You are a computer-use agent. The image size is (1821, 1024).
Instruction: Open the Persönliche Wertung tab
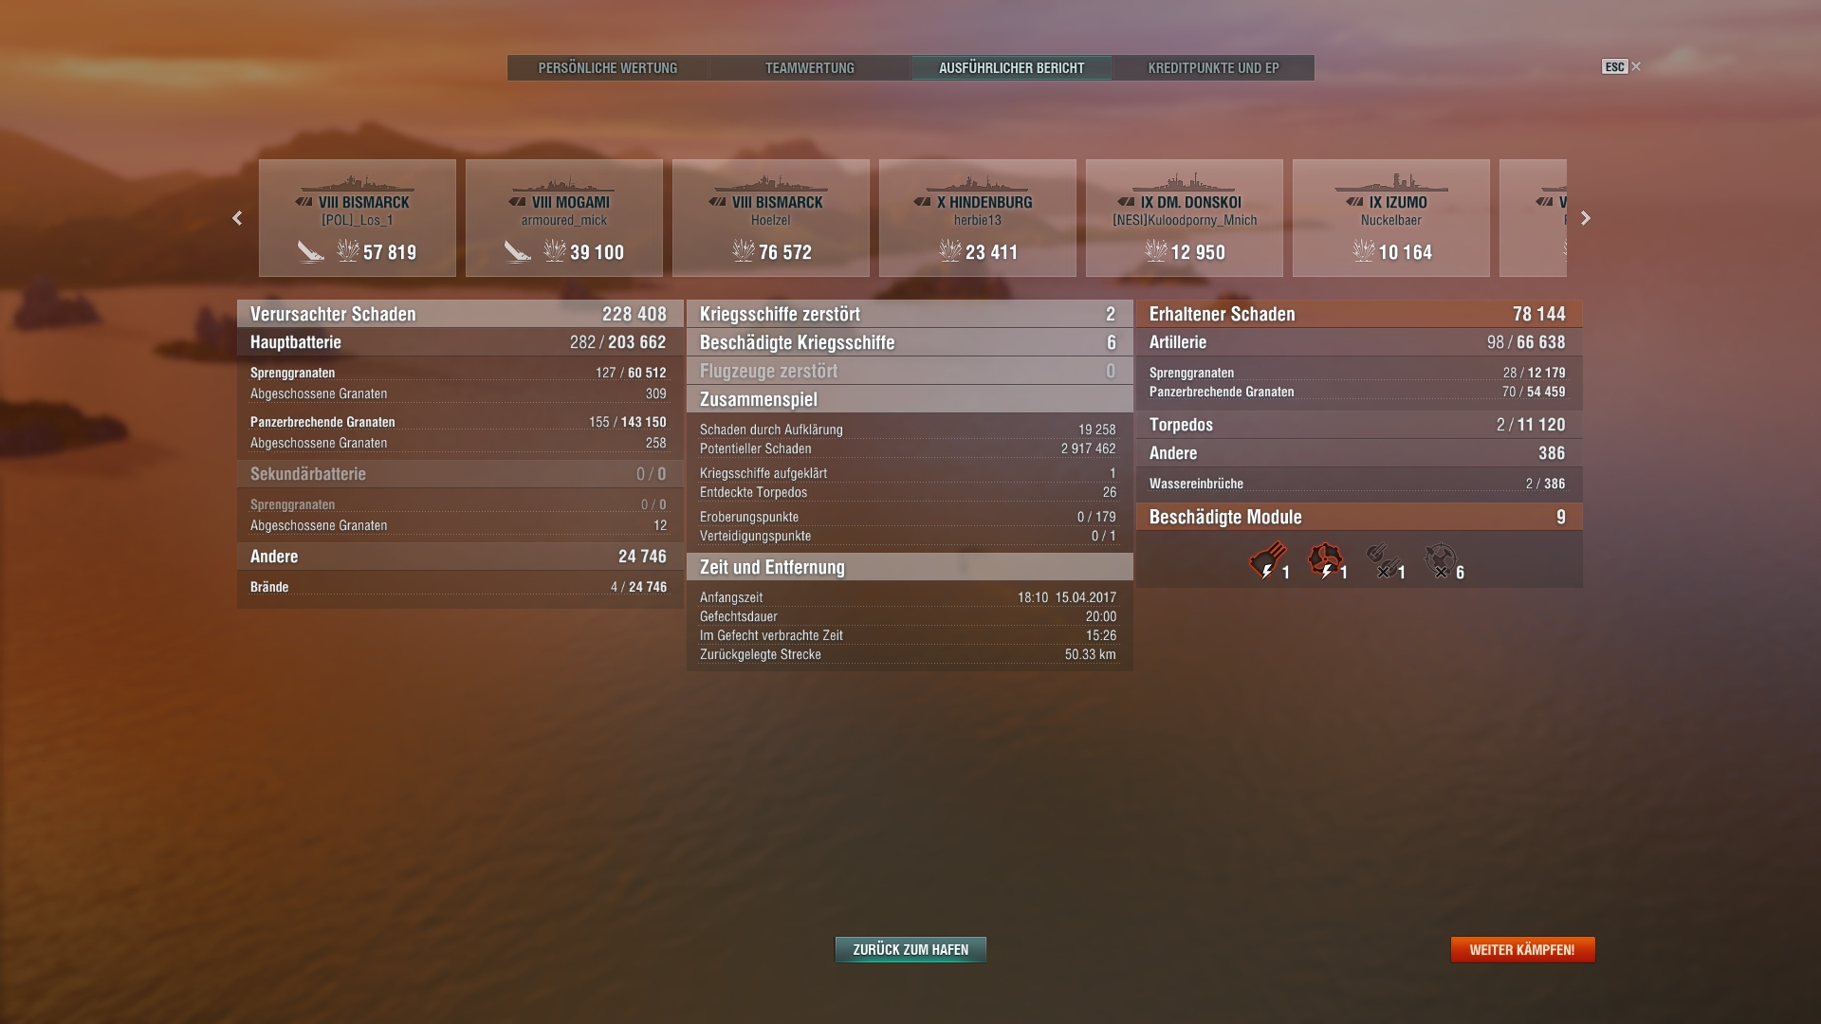pos(608,68)
